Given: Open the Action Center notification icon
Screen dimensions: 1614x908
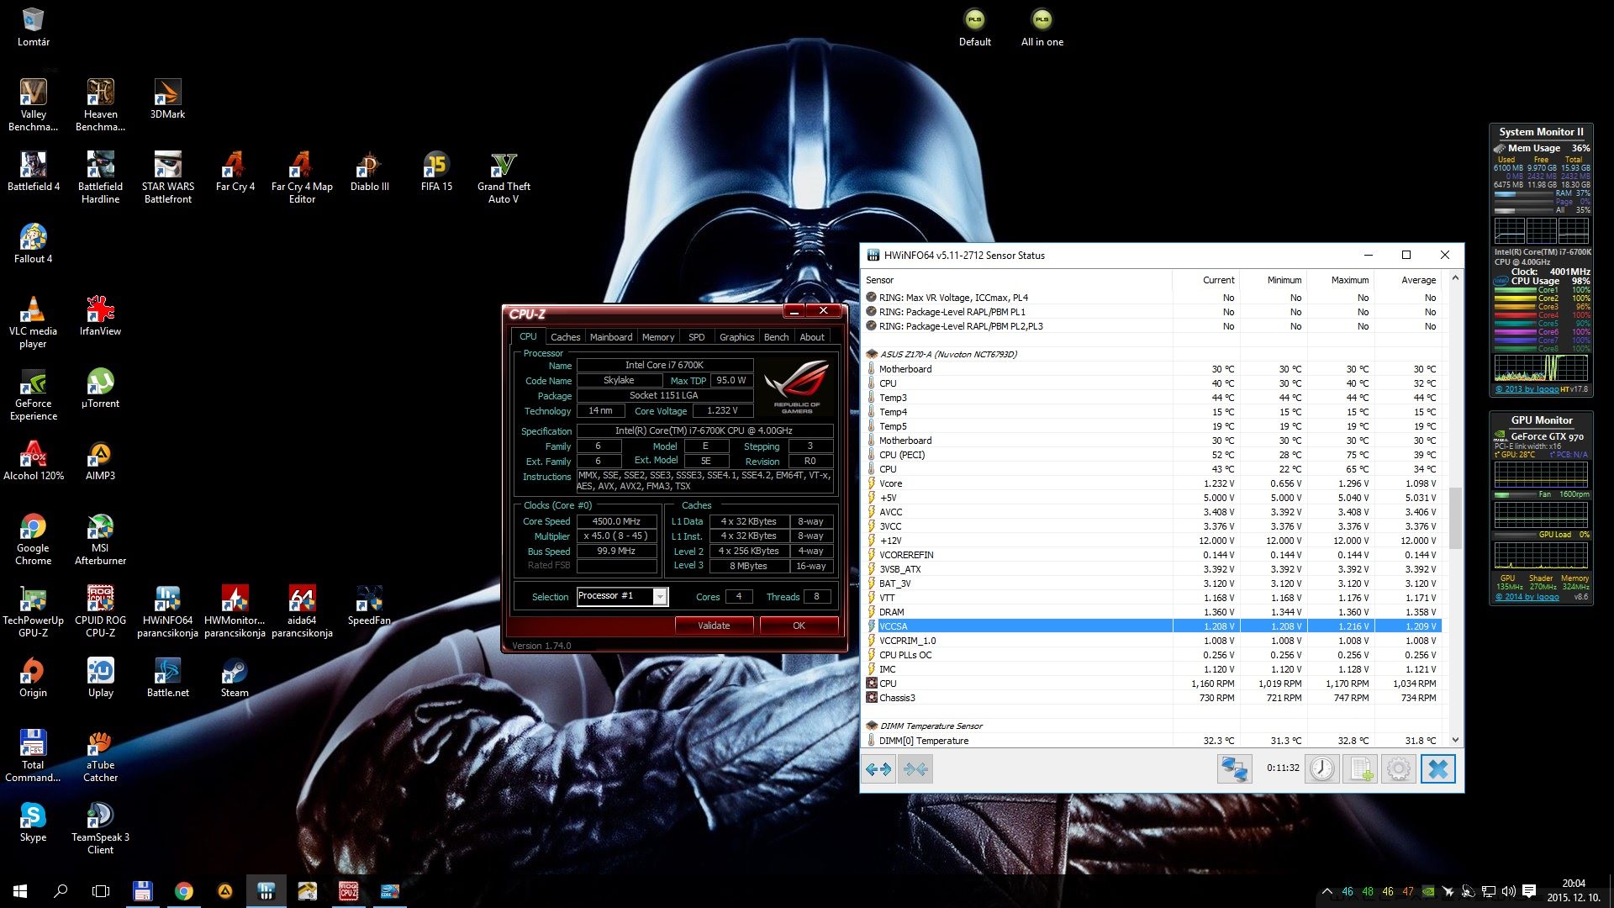Looking at the screenshot, I should click(x=1529, y=891).
